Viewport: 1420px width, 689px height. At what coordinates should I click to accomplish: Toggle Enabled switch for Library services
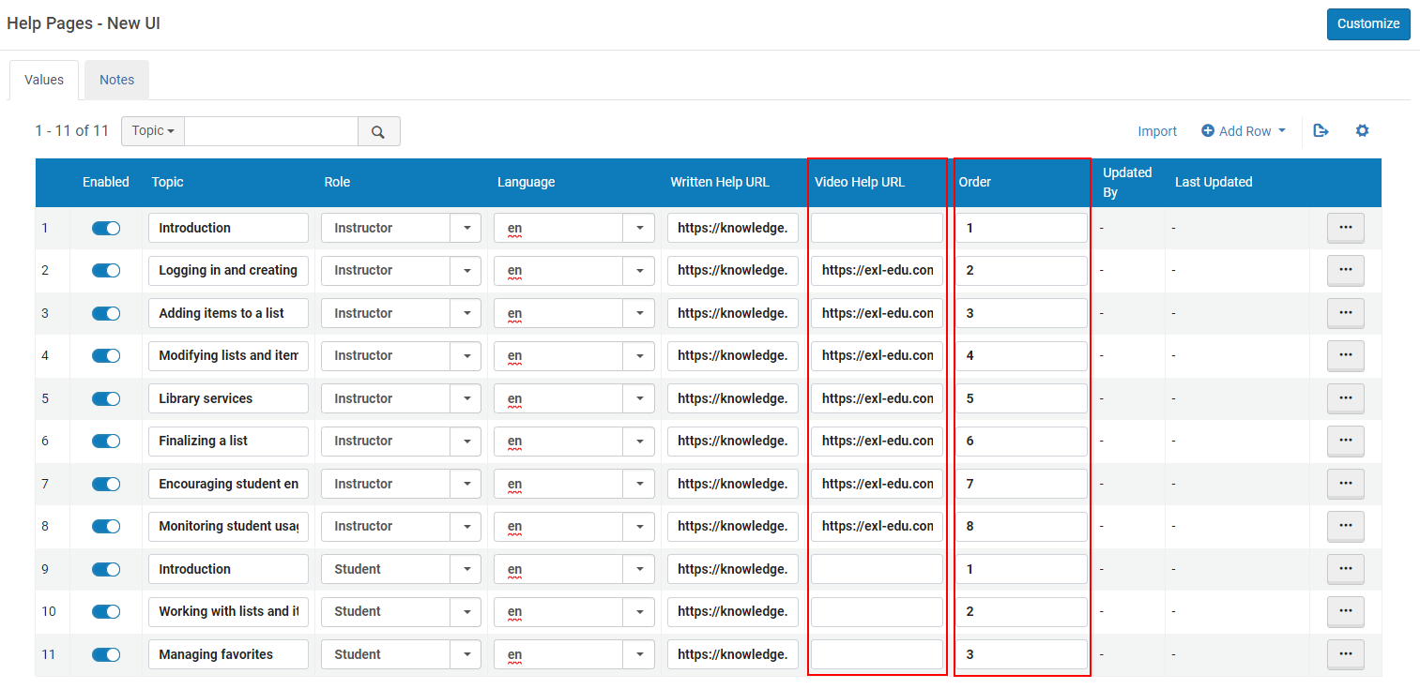[106, 398]
